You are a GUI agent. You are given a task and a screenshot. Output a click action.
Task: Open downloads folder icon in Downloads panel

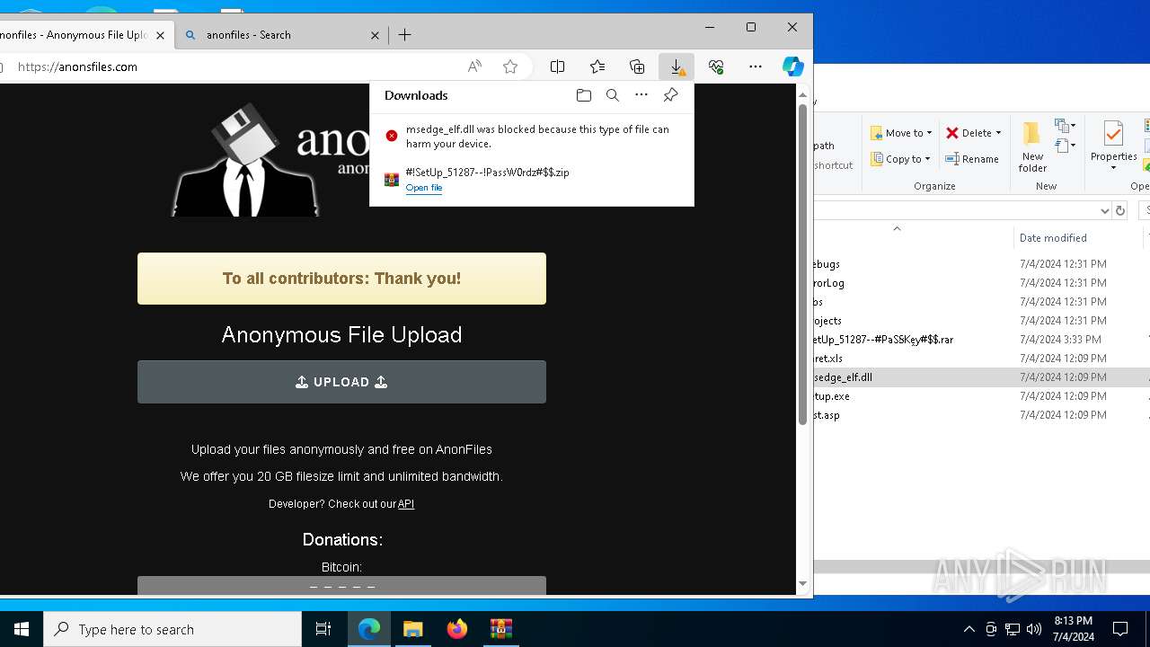[584, 95]
